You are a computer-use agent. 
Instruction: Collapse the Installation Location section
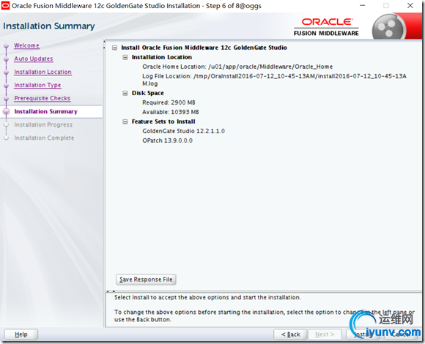click(x=125, y=57)
